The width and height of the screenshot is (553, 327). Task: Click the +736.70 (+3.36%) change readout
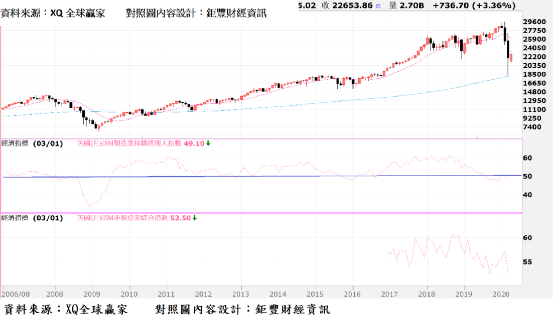pos(474,6)
